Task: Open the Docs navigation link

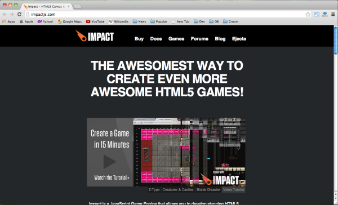Action: (x=156, y=39)
